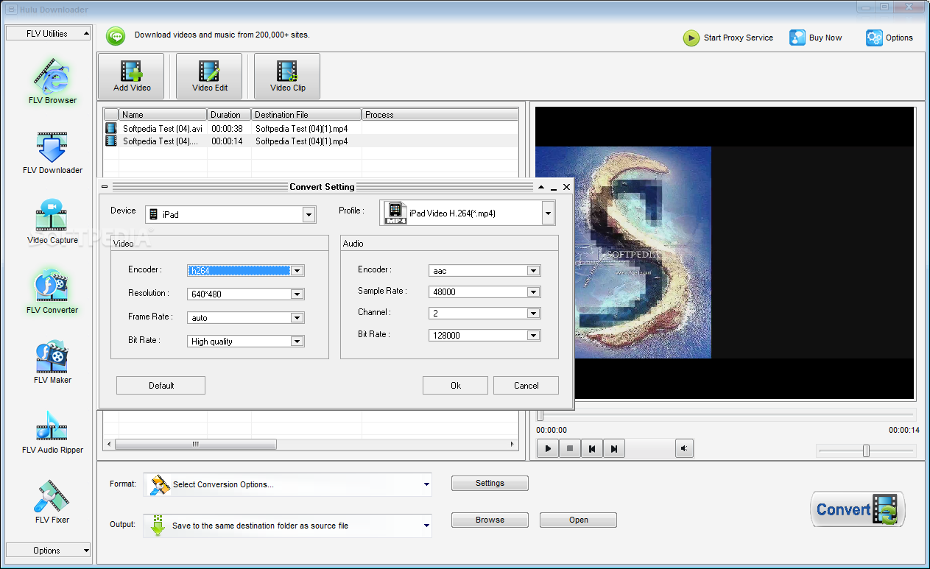930x569 pixels.
Task: Expand the Device dropdown showing iPad
Action: [309, 215]
